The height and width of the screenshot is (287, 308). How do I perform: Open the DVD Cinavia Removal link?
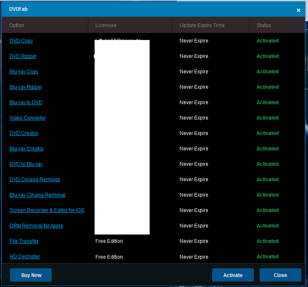coord(35,180)
